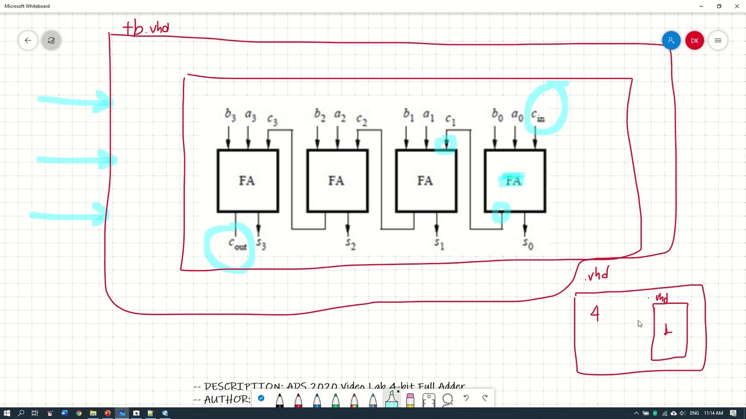Screen dimensions: 746x419
Task: Open the notification action center
Action: 734,413
